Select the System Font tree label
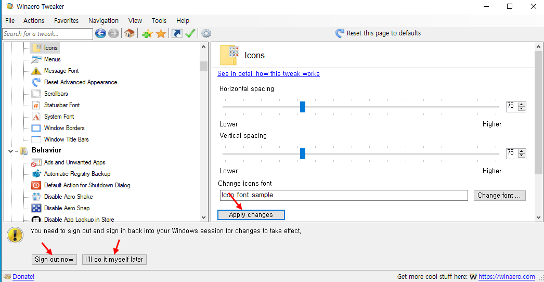The width and height of the screenshot is (544, 282). pos(59,117)
